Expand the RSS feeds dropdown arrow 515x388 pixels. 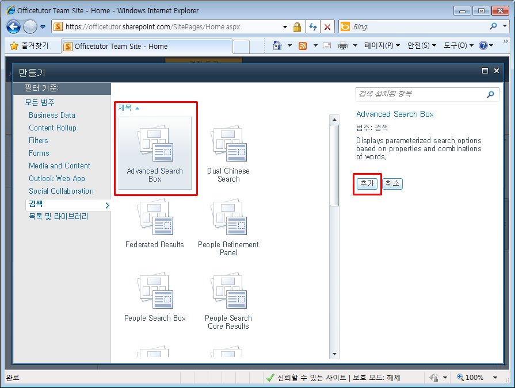(315, 45)
